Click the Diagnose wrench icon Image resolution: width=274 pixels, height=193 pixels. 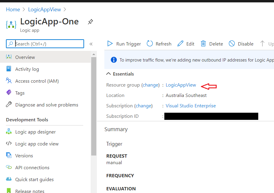[x=9, y=104]
